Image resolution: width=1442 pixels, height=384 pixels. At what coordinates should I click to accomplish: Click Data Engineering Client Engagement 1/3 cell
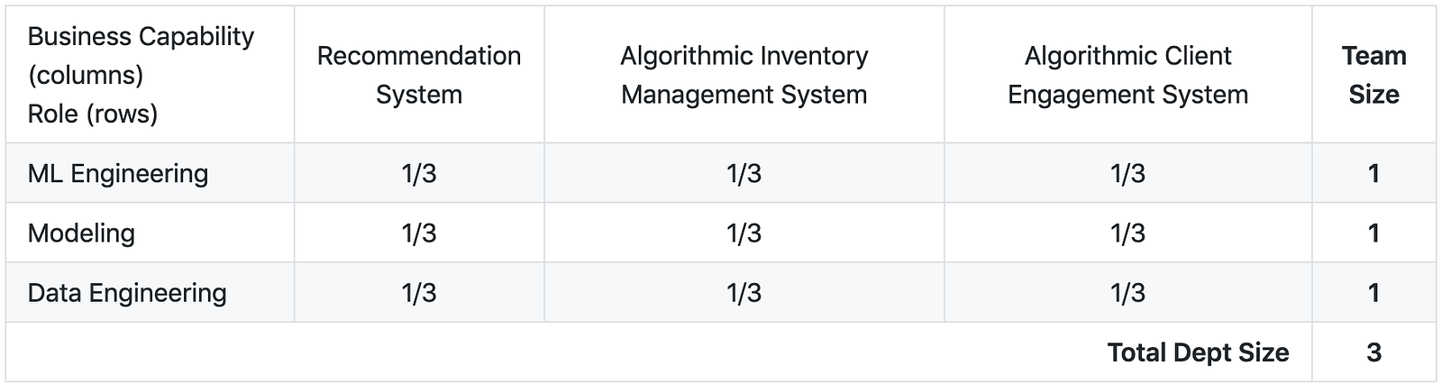pos(1127,293)
